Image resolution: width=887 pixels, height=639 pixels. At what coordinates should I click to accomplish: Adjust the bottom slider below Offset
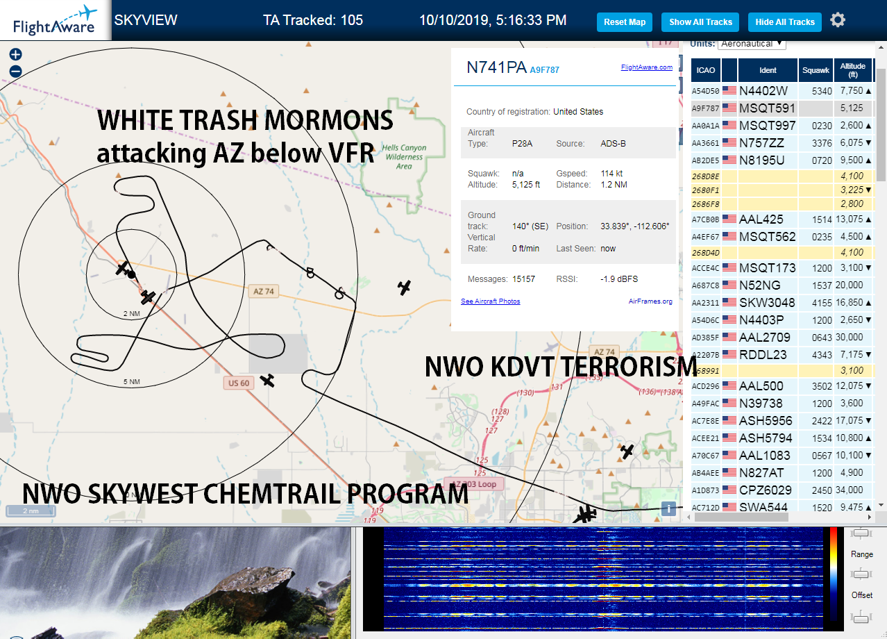[861, 616]
